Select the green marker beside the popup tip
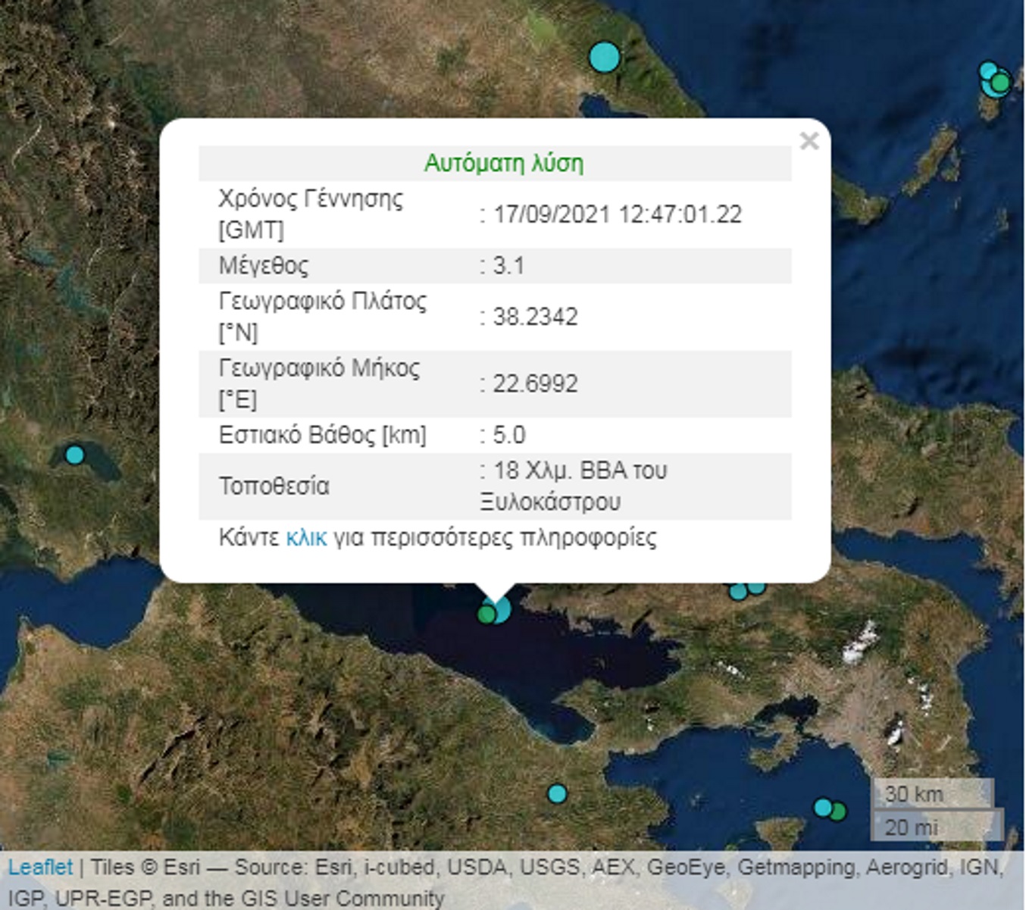 point(486,614)
